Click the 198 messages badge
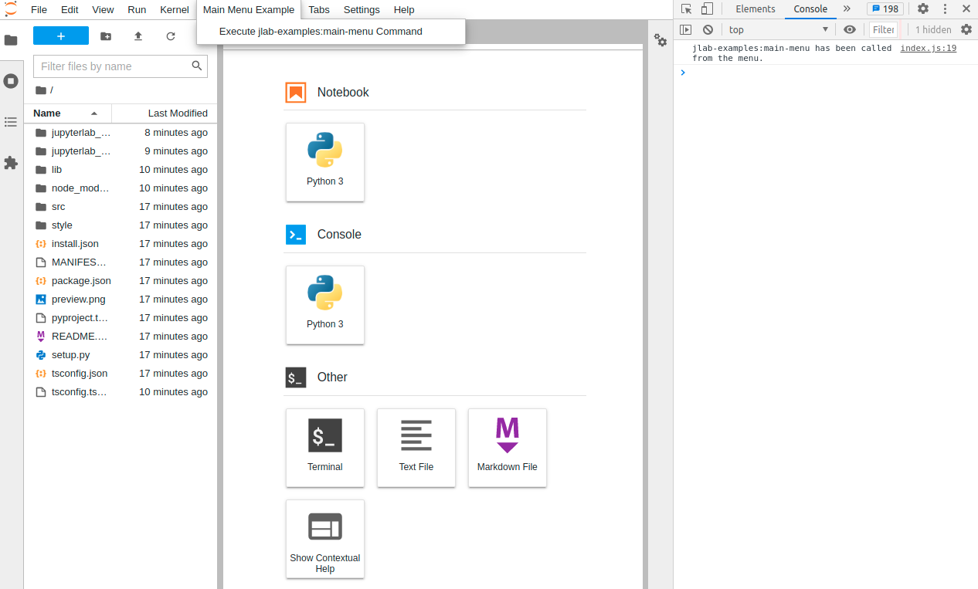 click(x=885, y=9)
